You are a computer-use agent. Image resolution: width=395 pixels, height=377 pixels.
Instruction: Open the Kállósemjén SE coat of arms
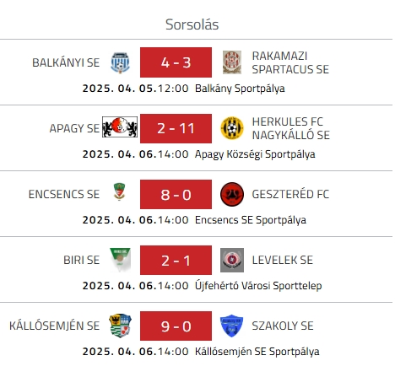point(120,326)
